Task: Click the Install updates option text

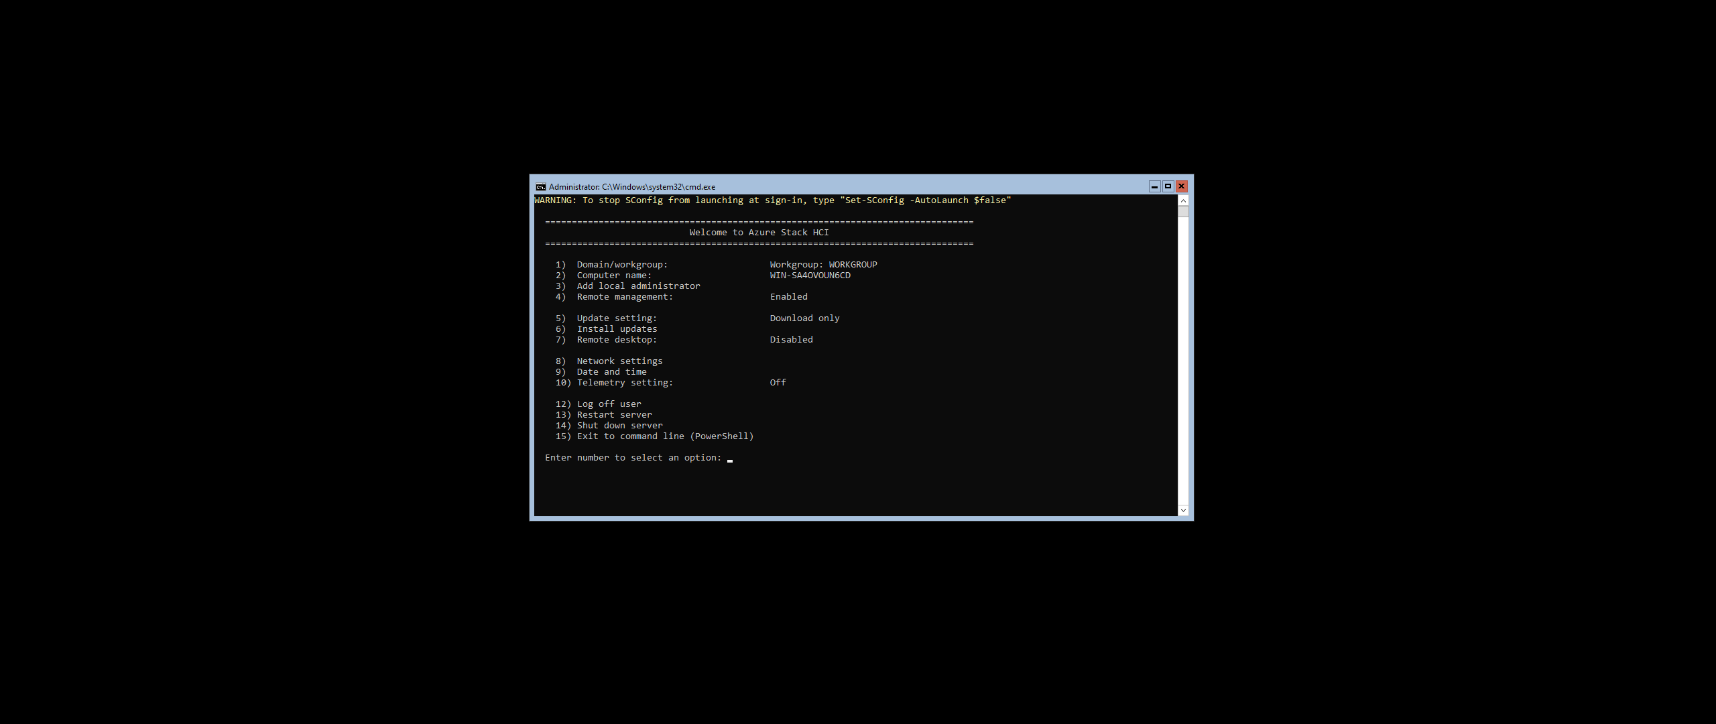Action: [617, 329]
